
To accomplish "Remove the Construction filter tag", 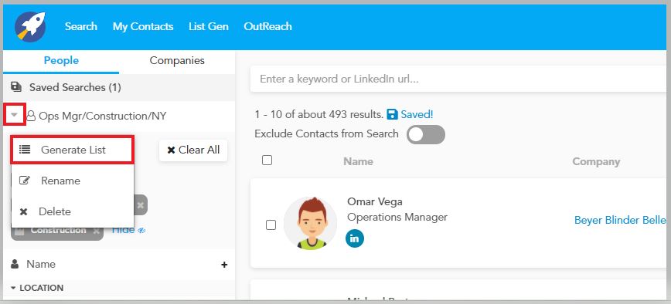I will [x=97, y=231].
